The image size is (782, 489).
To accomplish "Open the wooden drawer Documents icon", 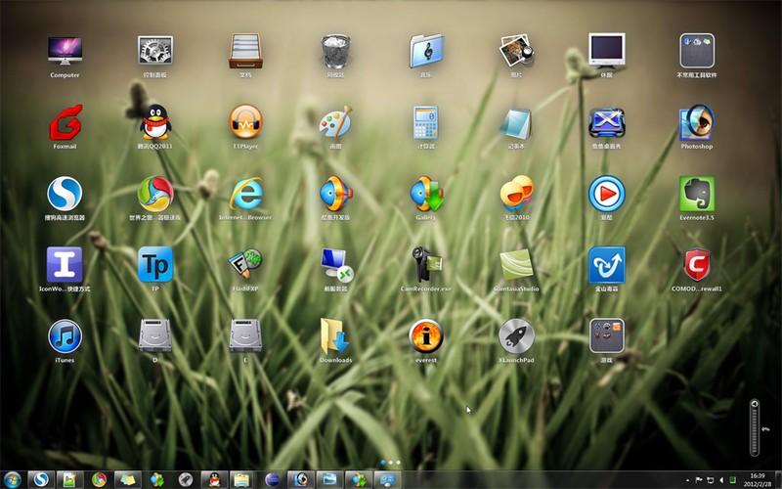I will pyautogui.click(x=245, y=51).
